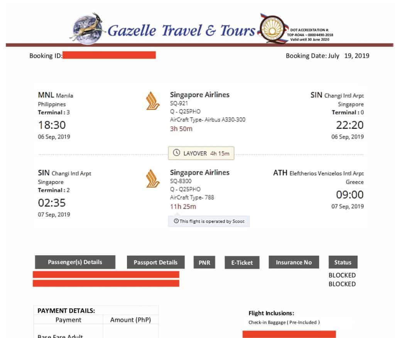Click the clock icon in the layover badge
Viewport: 402px width, 338px height.
click(177, 153)
